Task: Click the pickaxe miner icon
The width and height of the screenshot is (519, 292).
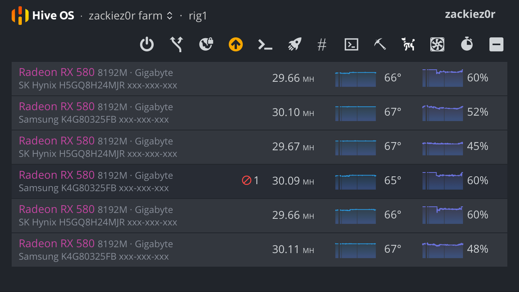Action: [380, 44]
